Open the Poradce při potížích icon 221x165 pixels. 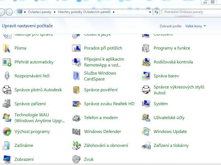[x=76, y=48]
